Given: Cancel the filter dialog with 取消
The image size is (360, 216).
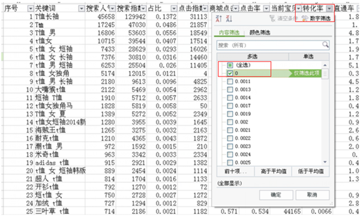Looking at the screenshot, I should [312, 195].
